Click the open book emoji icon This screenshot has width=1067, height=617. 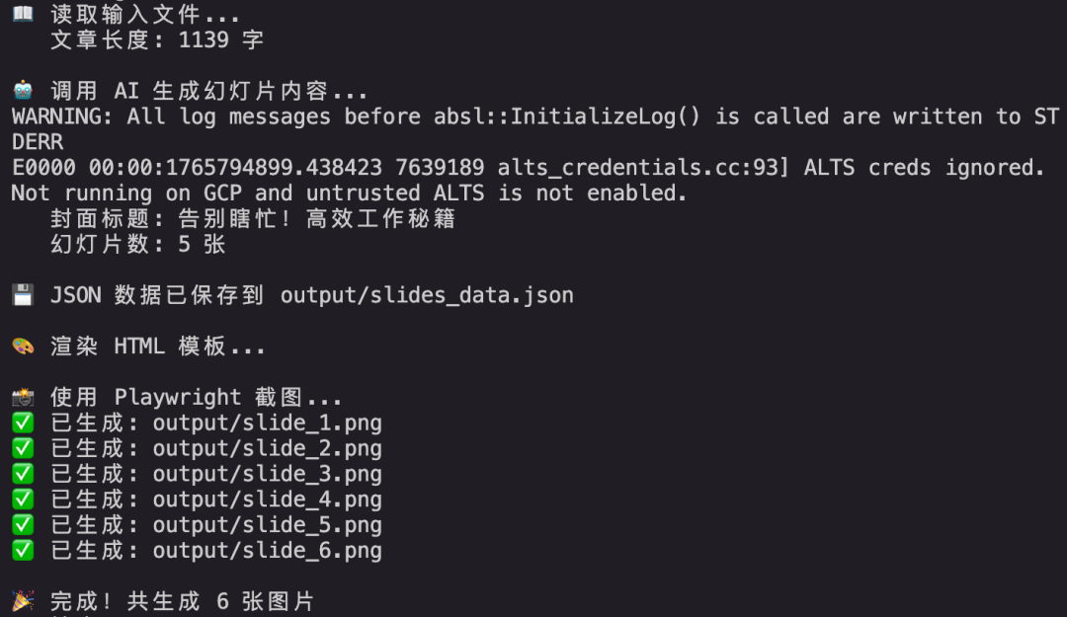[23, 14]
